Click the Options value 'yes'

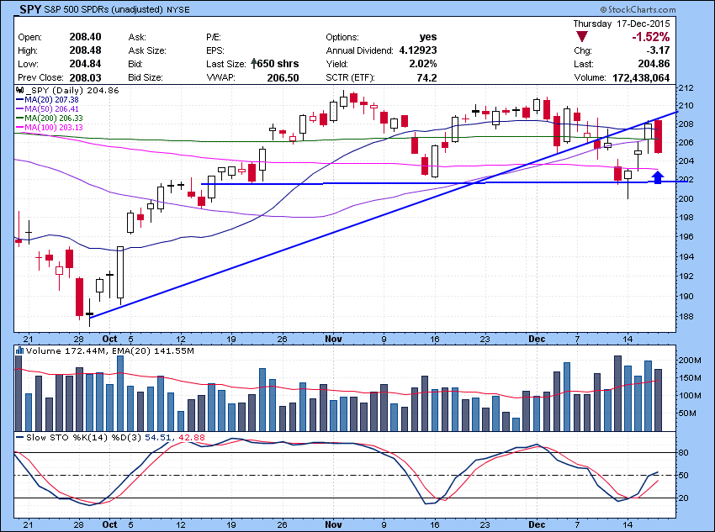pyautogui.click(x=428, y=37)
